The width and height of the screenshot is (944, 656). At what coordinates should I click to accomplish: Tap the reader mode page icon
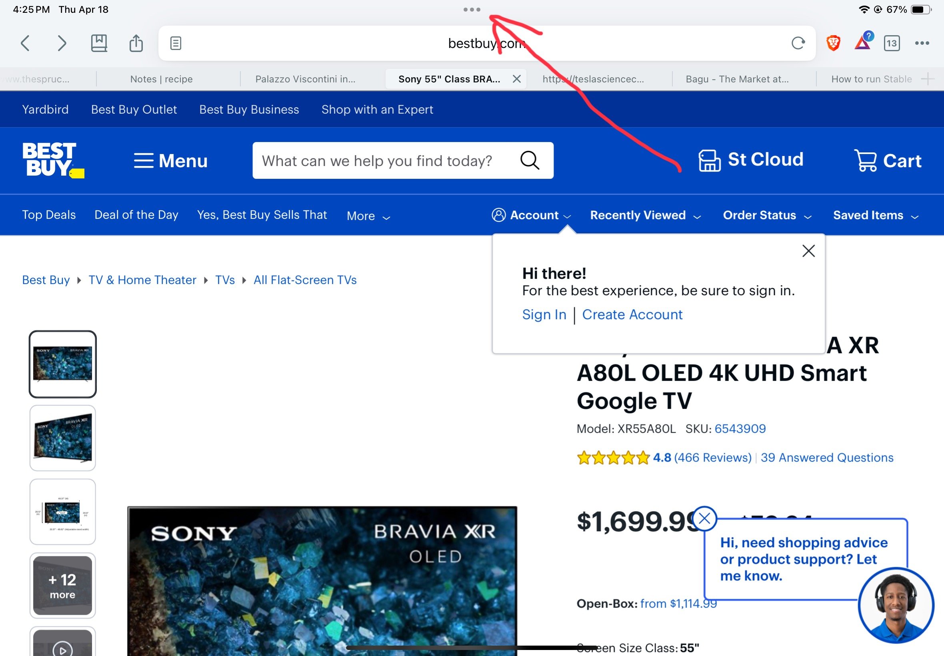pos(176,43)
